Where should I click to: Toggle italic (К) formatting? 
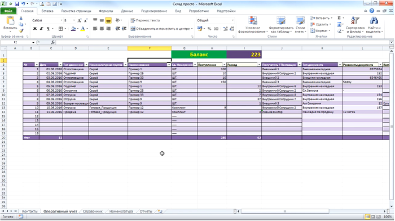tap(41, 29)
